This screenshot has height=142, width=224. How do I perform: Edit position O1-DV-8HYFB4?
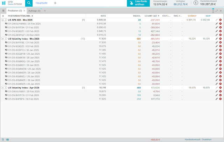tap(217, 27)
